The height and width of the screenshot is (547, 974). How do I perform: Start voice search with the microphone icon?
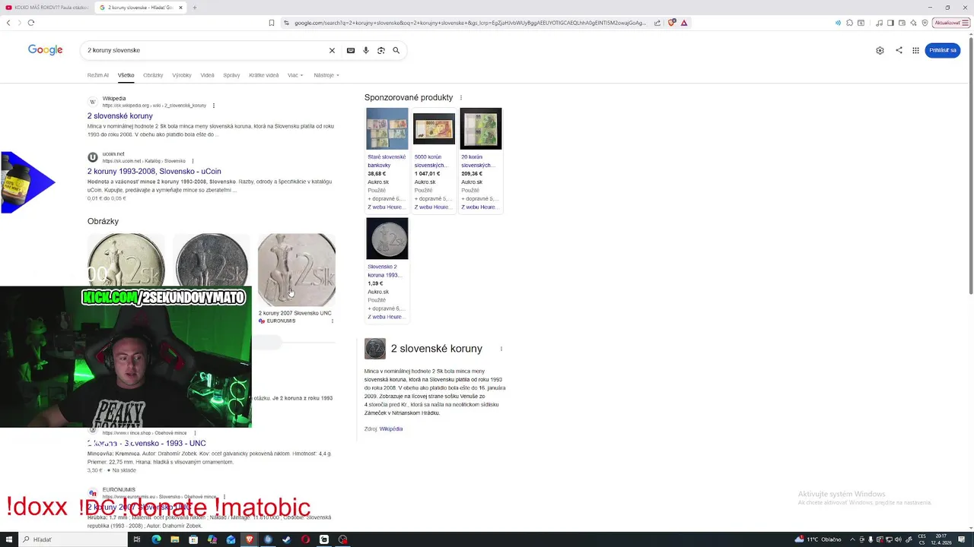point(366,50)
